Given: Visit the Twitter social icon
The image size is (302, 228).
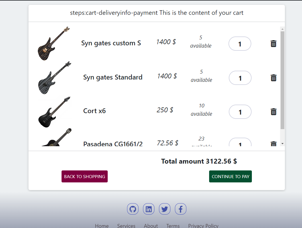Looking at the screenshot, I should pos(165,209).
